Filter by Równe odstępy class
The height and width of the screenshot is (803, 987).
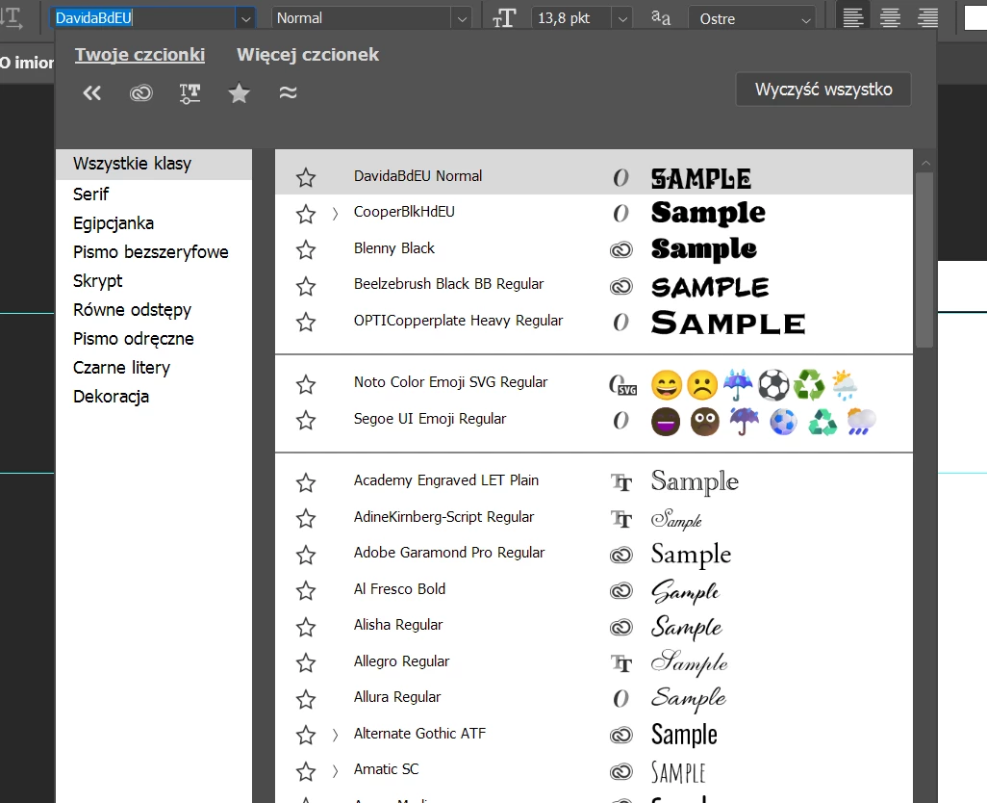132,310
